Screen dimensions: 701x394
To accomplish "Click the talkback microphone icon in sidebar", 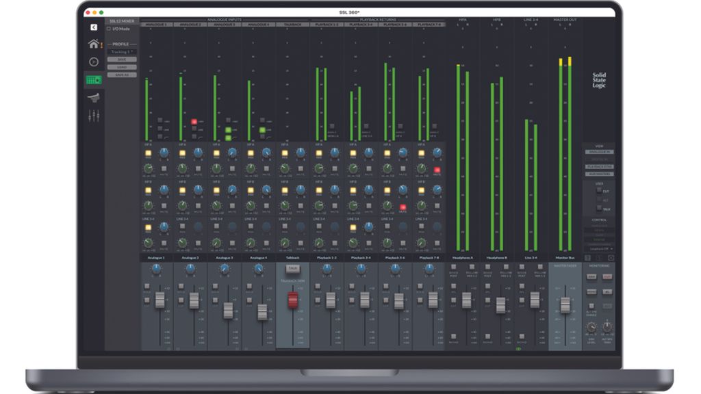I will tap(94, 96).
